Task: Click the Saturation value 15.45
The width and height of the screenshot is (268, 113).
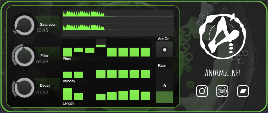Action: pos(42,31)
